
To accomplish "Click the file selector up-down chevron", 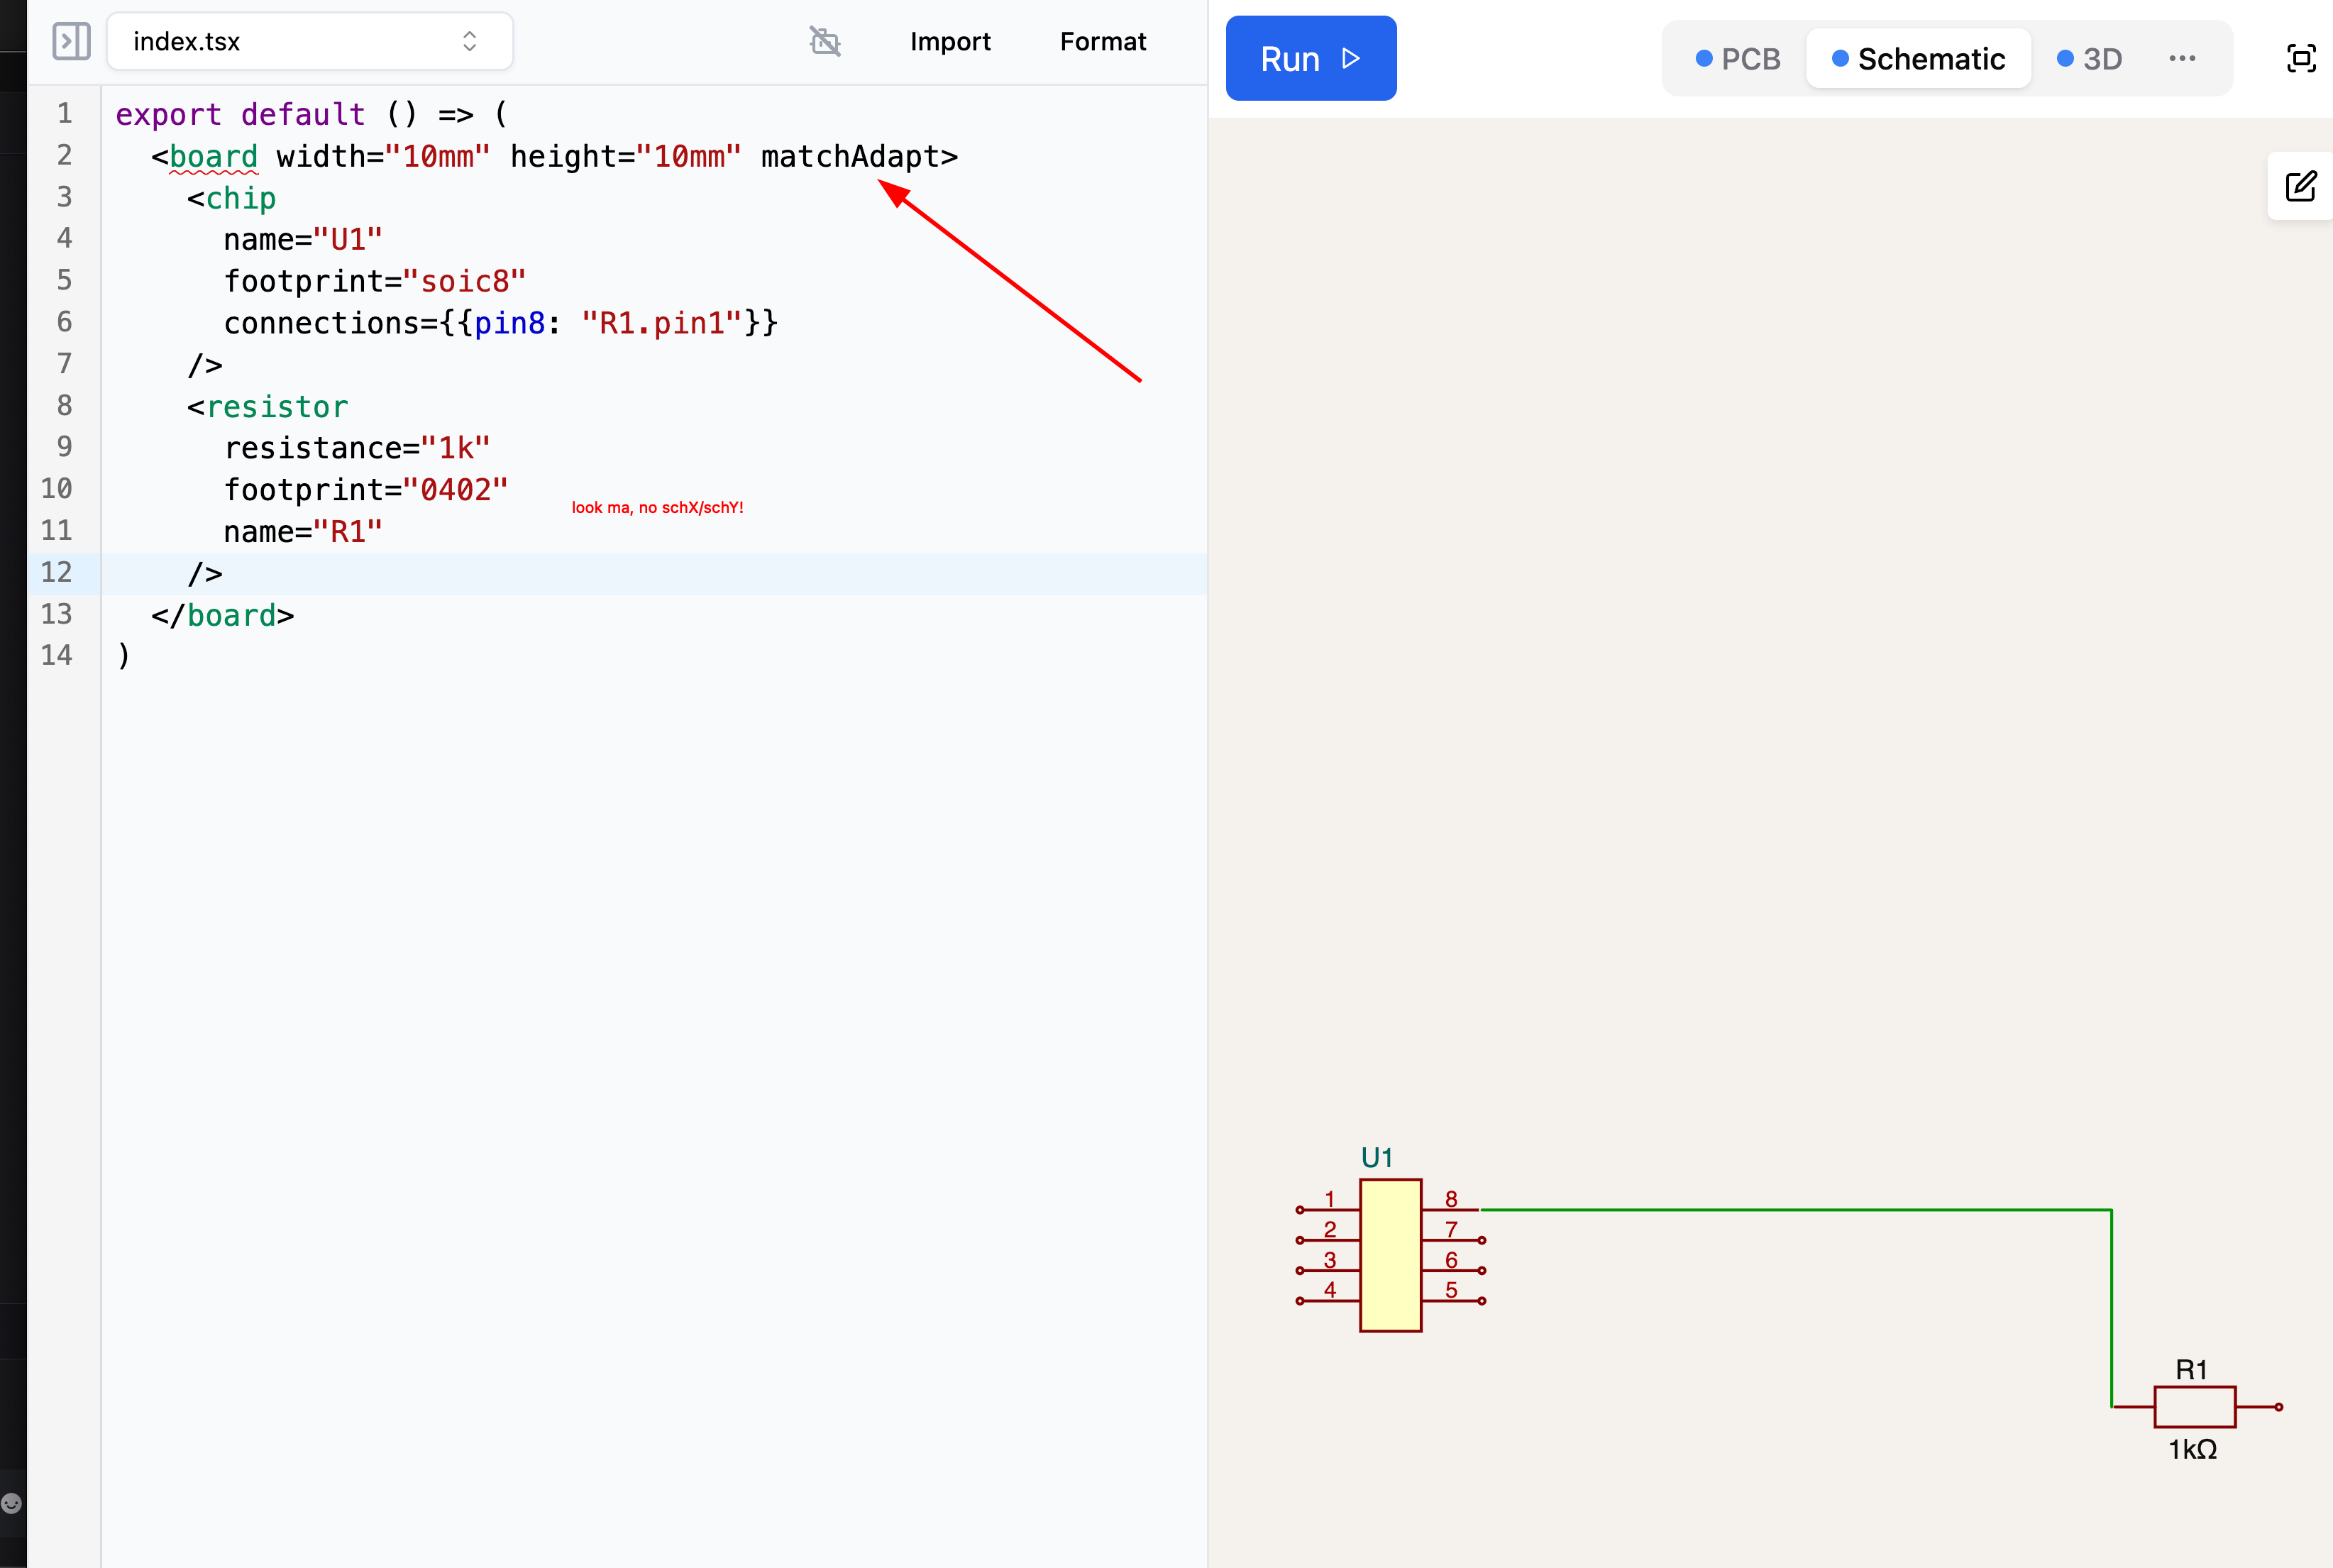I will [x=469, y=41].
